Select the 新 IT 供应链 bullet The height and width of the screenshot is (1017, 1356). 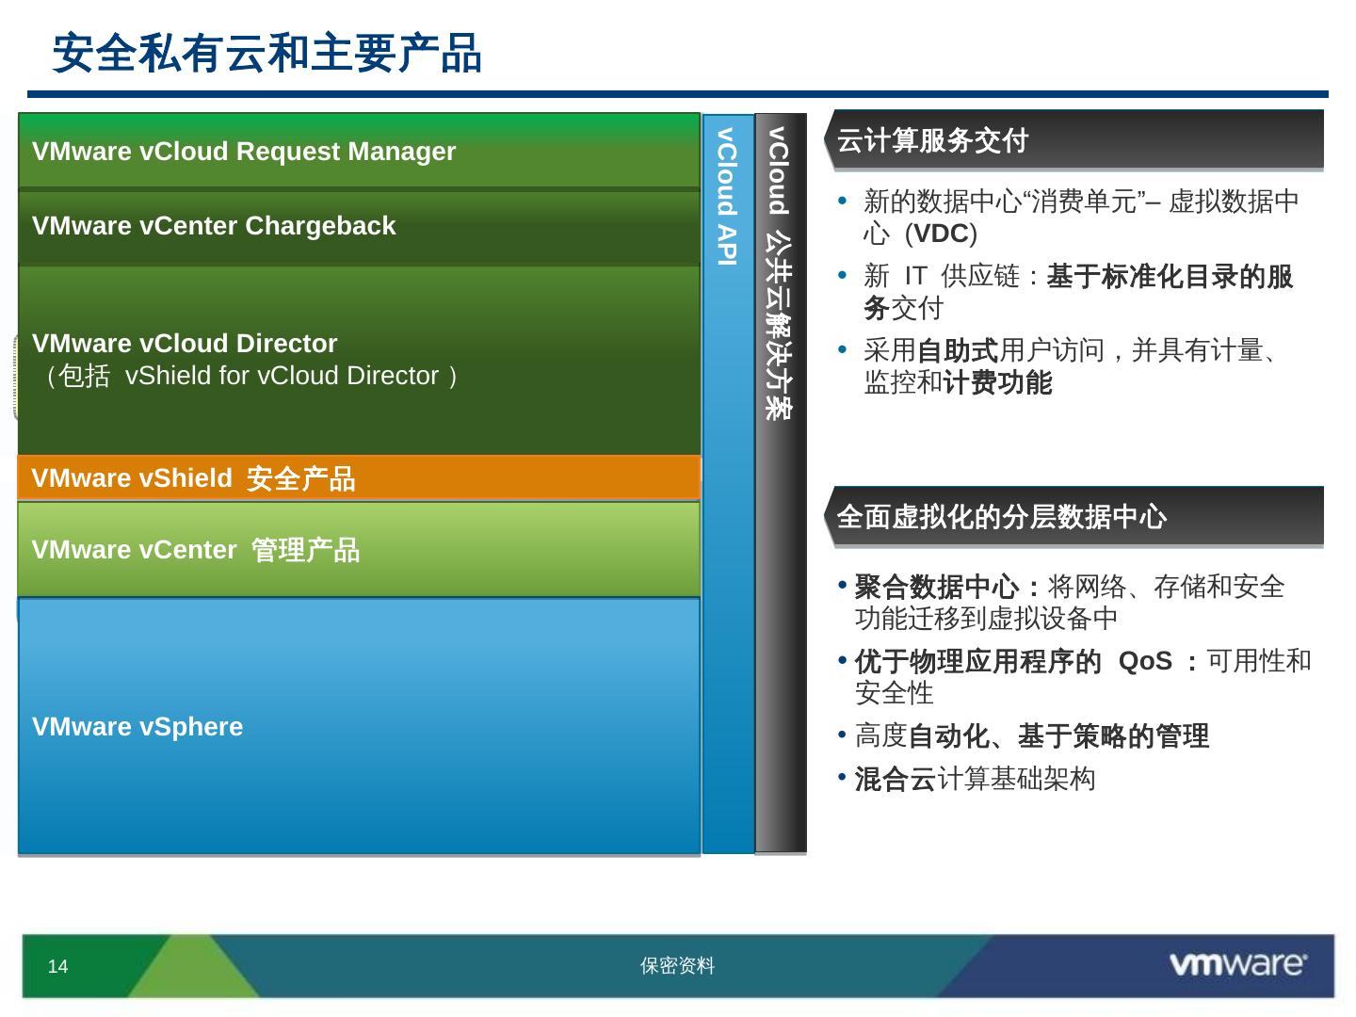(x=1065, y=292)
